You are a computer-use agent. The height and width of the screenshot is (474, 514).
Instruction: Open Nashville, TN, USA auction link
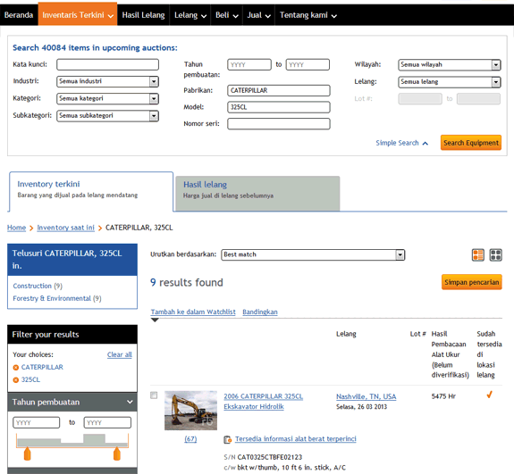pos(367,396)
